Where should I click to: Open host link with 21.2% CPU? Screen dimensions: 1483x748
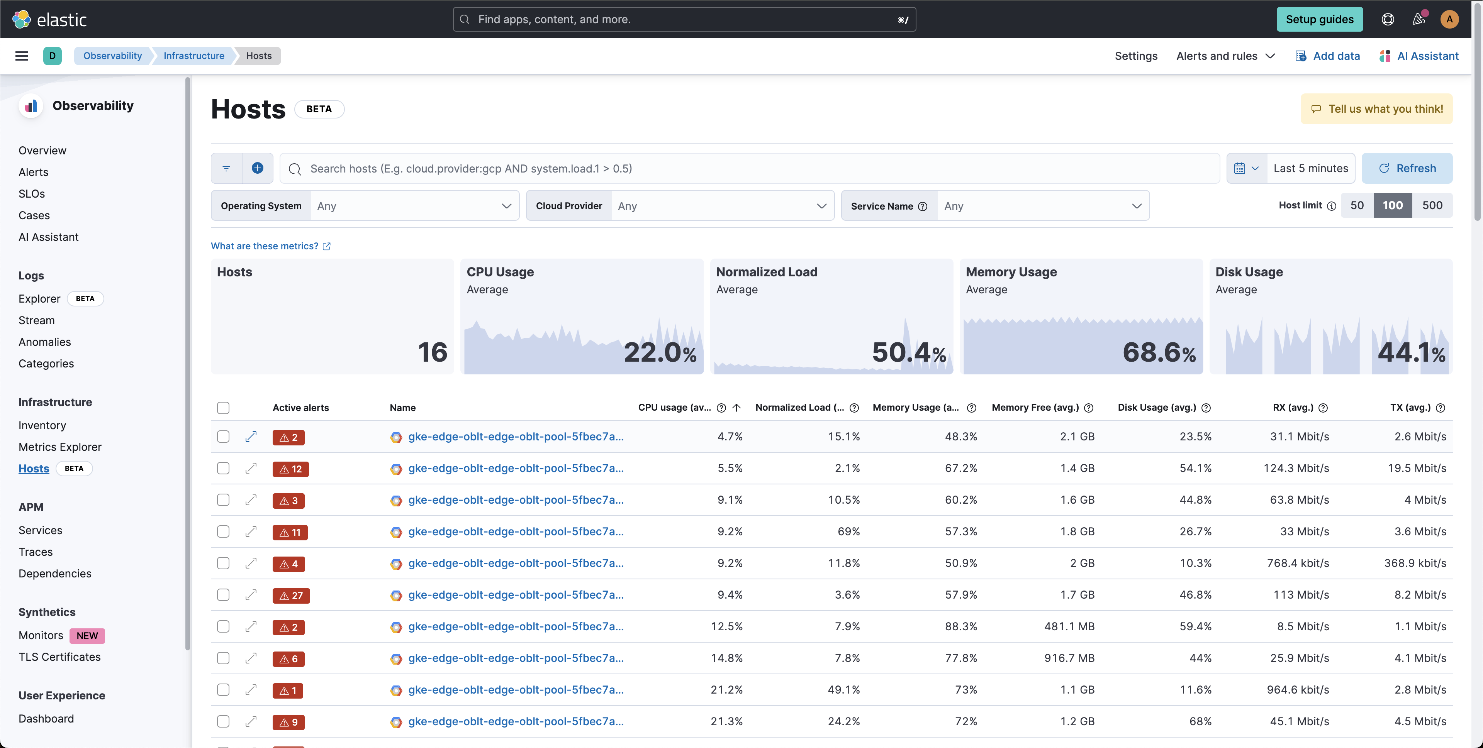coord(516,690)
